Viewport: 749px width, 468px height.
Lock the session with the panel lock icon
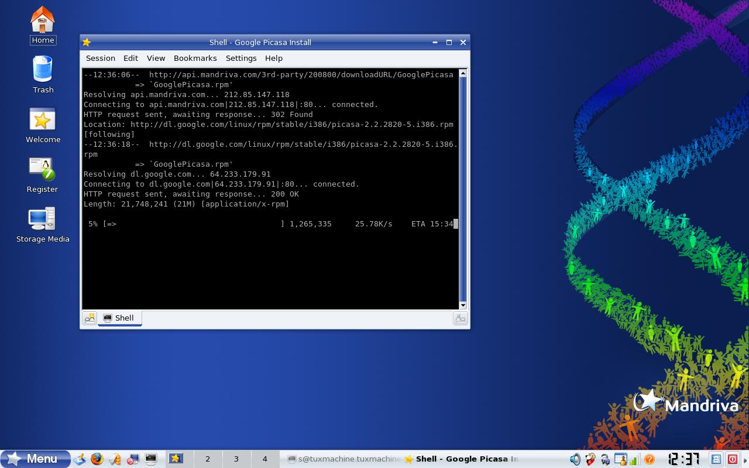point(716,459)
